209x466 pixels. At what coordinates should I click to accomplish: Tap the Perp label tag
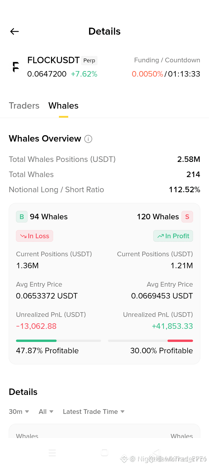(x=89, y=60)
